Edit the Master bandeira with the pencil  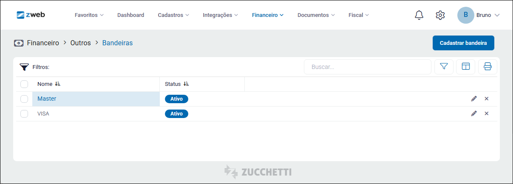click(x=474, y=99)
